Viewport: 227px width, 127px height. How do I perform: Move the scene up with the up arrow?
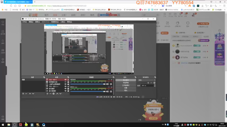click(30, 94)
